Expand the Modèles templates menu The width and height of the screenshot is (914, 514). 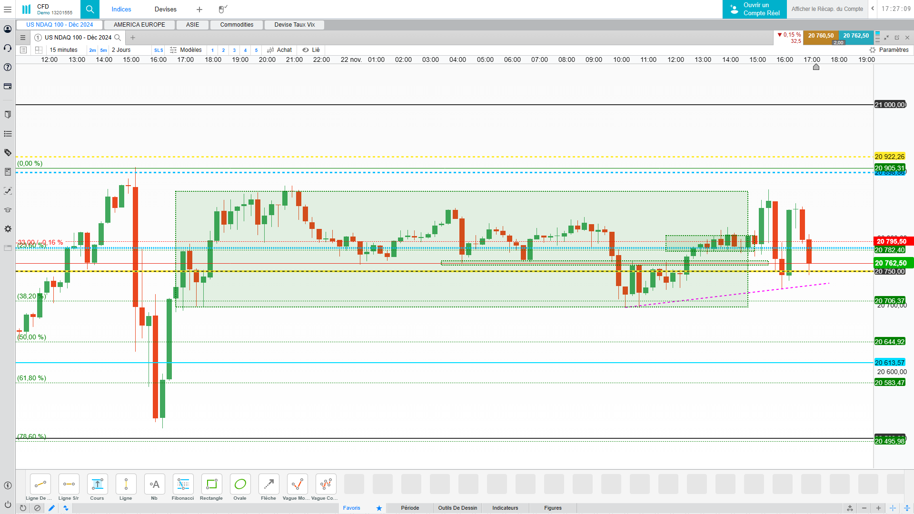[x=186, y=50]
